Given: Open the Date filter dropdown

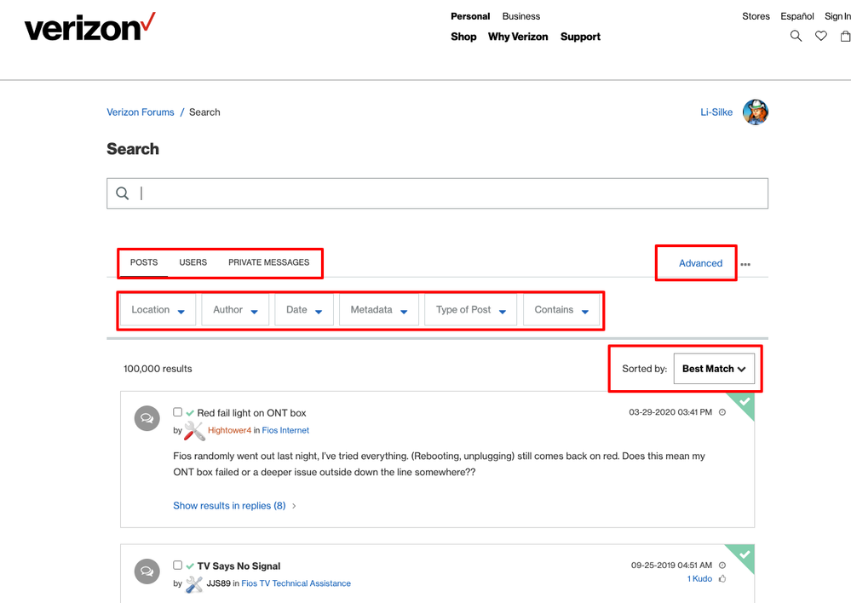Looking at the screenshot, I should 304,310.
